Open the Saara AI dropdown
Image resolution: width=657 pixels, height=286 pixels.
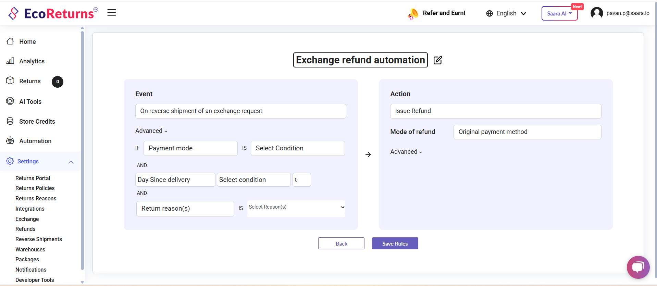click(559, 14)
